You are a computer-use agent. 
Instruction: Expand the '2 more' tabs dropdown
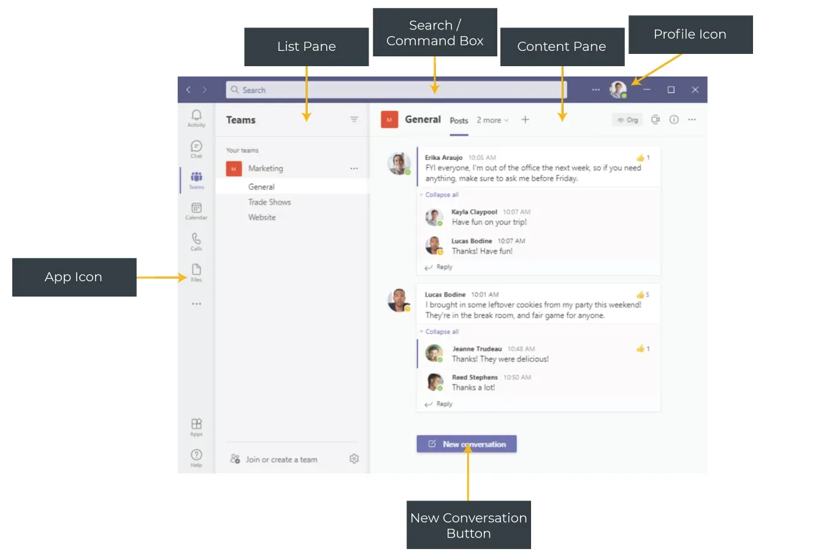point(492,121)
